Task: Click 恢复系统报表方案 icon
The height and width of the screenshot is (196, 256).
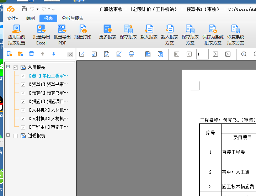Action: (x=236, y=29)
